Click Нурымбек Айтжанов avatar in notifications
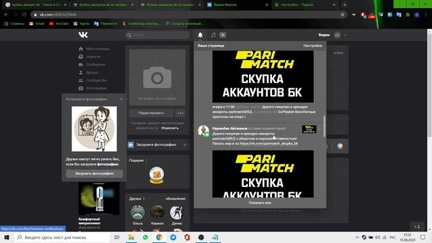This screenshot has height=243, width=432. [203, 131]
